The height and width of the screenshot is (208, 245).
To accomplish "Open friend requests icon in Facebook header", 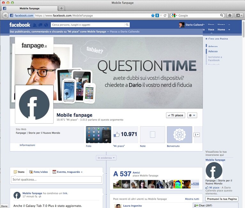I will 35,25.
